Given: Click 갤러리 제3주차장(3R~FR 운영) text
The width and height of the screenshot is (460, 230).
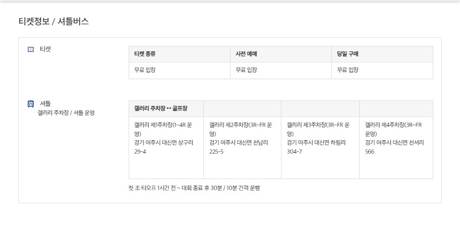Looking at the screenshot, I should tap(318, 129).
